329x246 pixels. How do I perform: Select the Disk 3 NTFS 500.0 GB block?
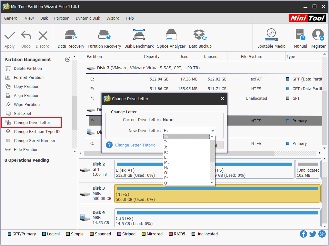click(x=217, y=194)
